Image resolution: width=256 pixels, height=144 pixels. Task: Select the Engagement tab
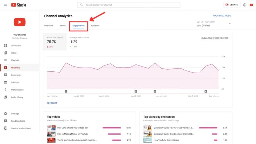[78, 26]
